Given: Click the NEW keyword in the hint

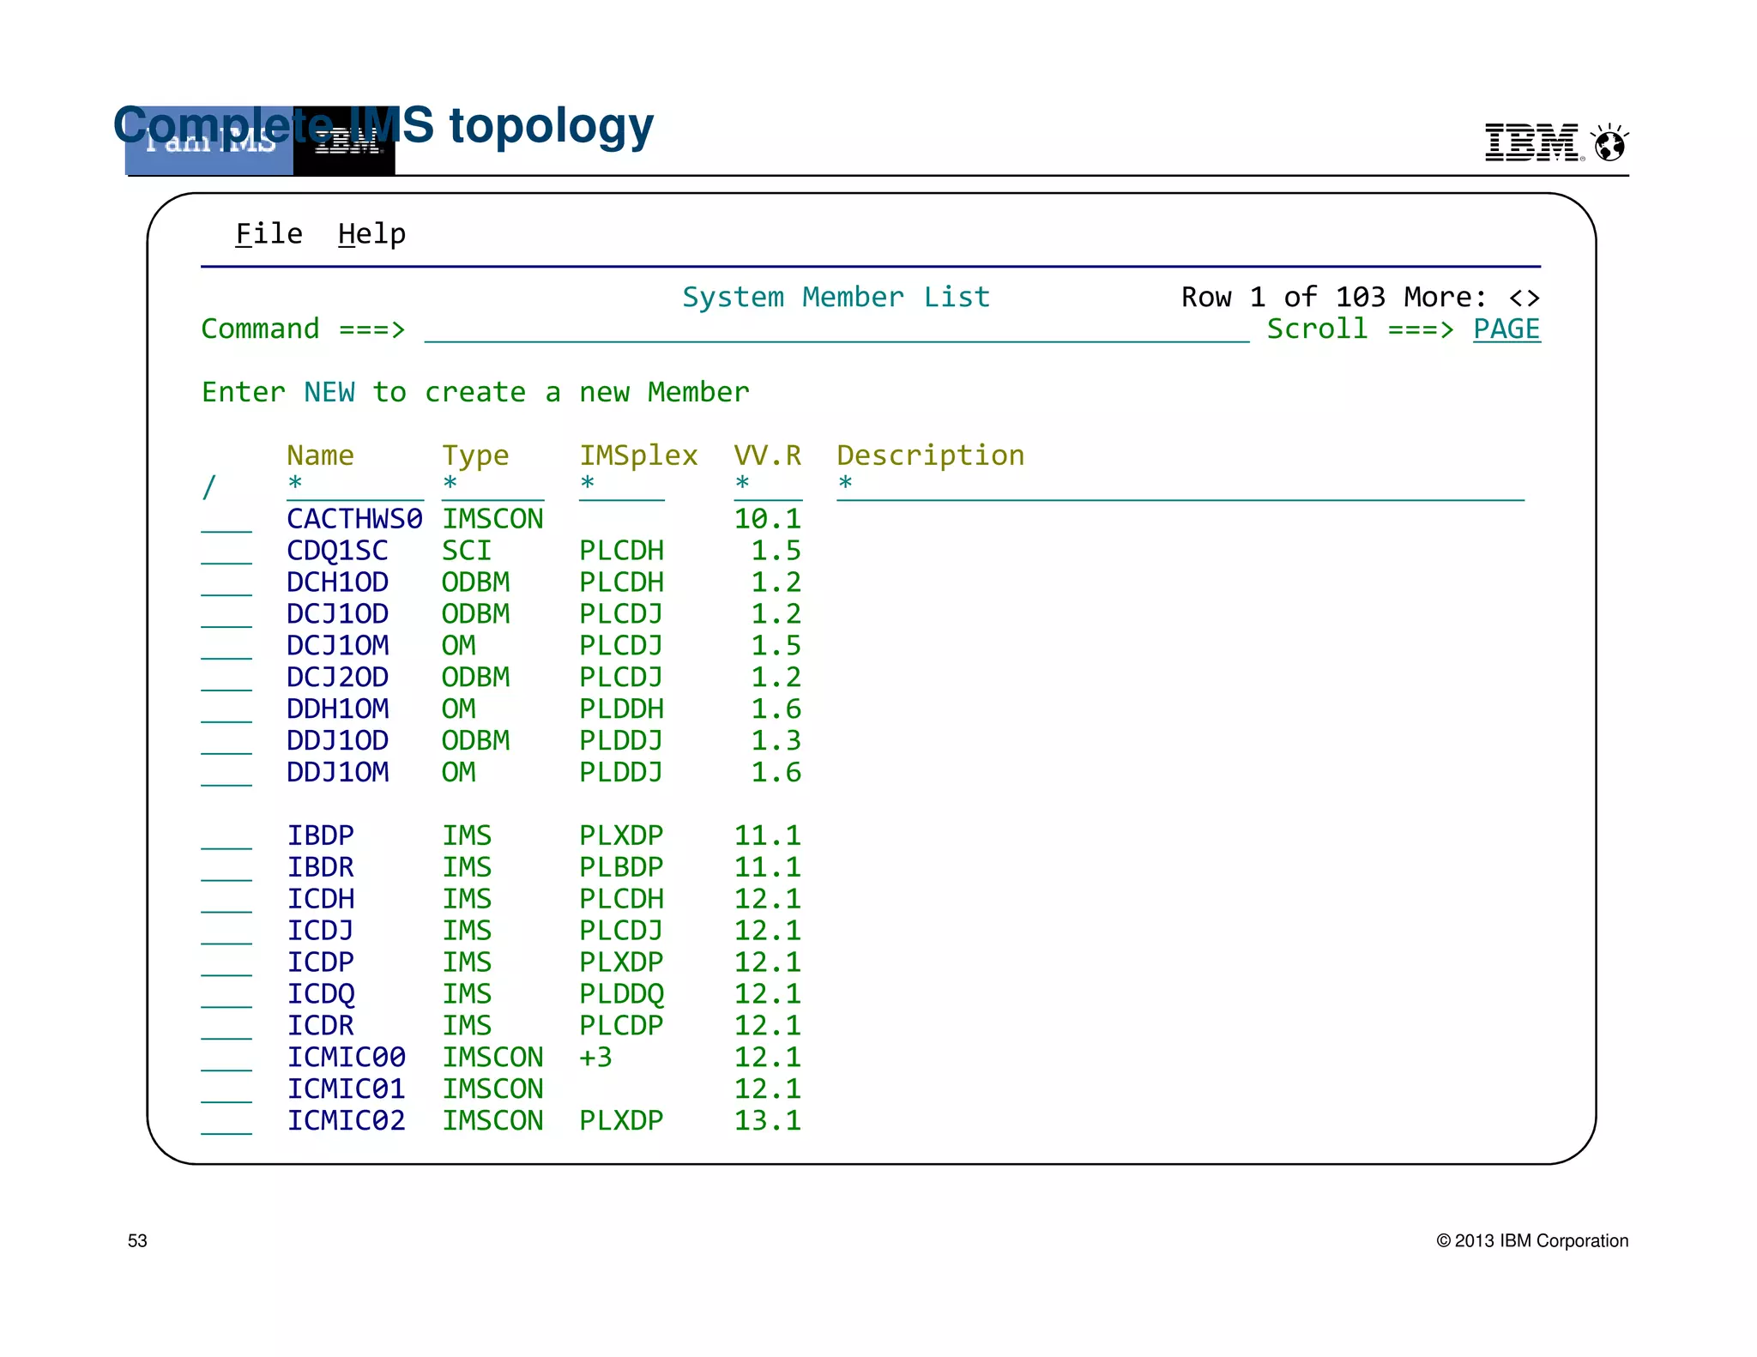Looking at the screenshot, I should click(329, 392).
